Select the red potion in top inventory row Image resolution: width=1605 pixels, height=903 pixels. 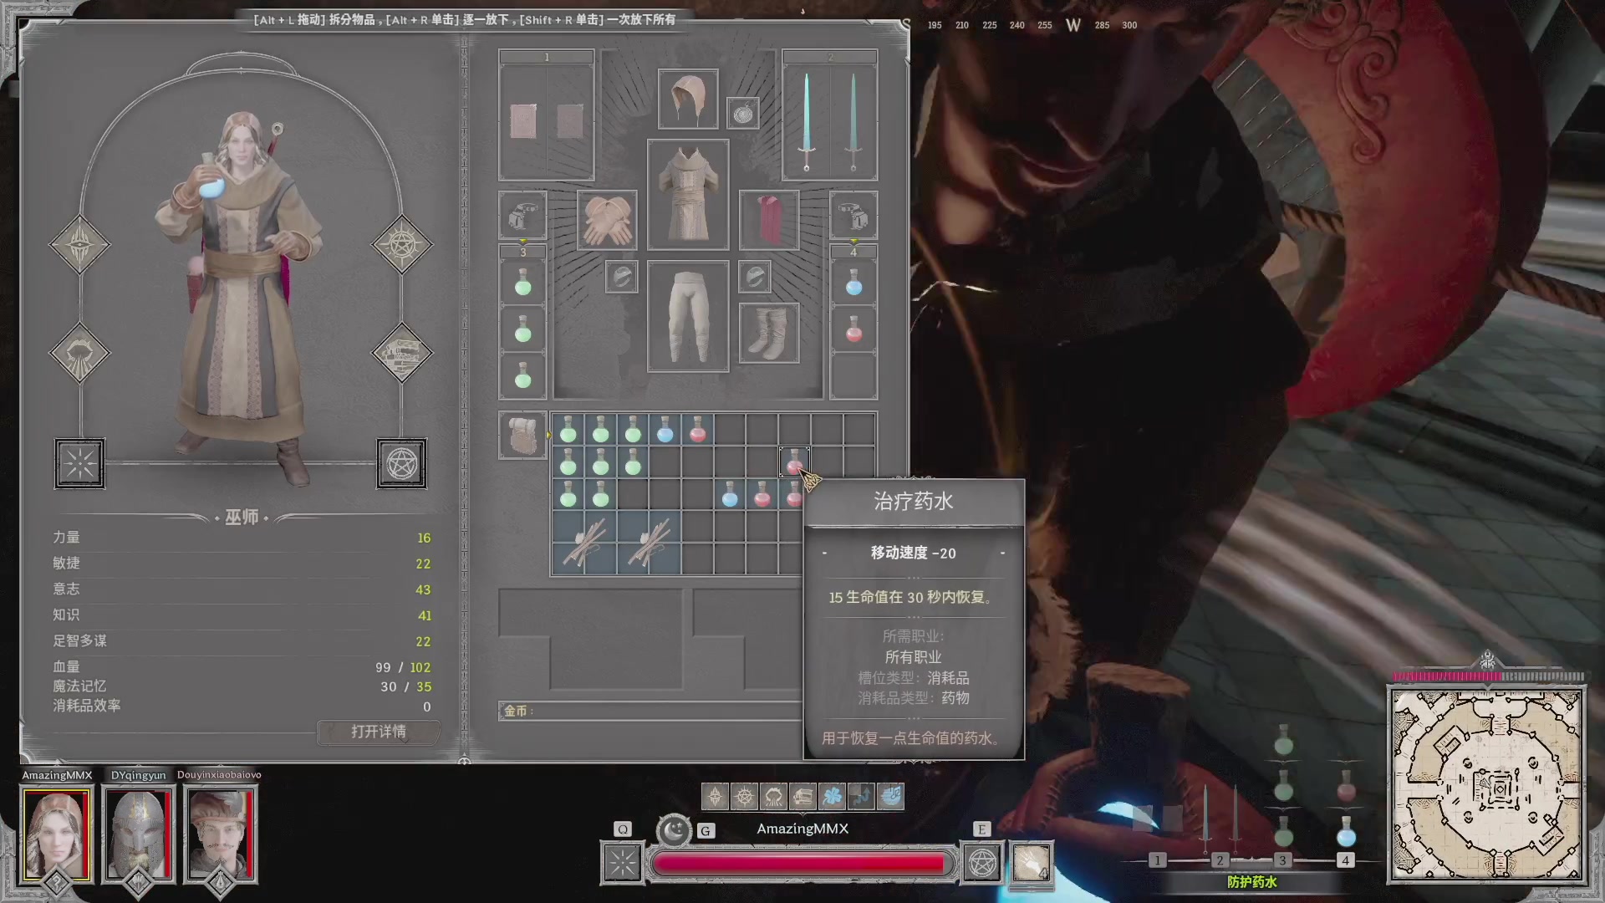[697, 429]
